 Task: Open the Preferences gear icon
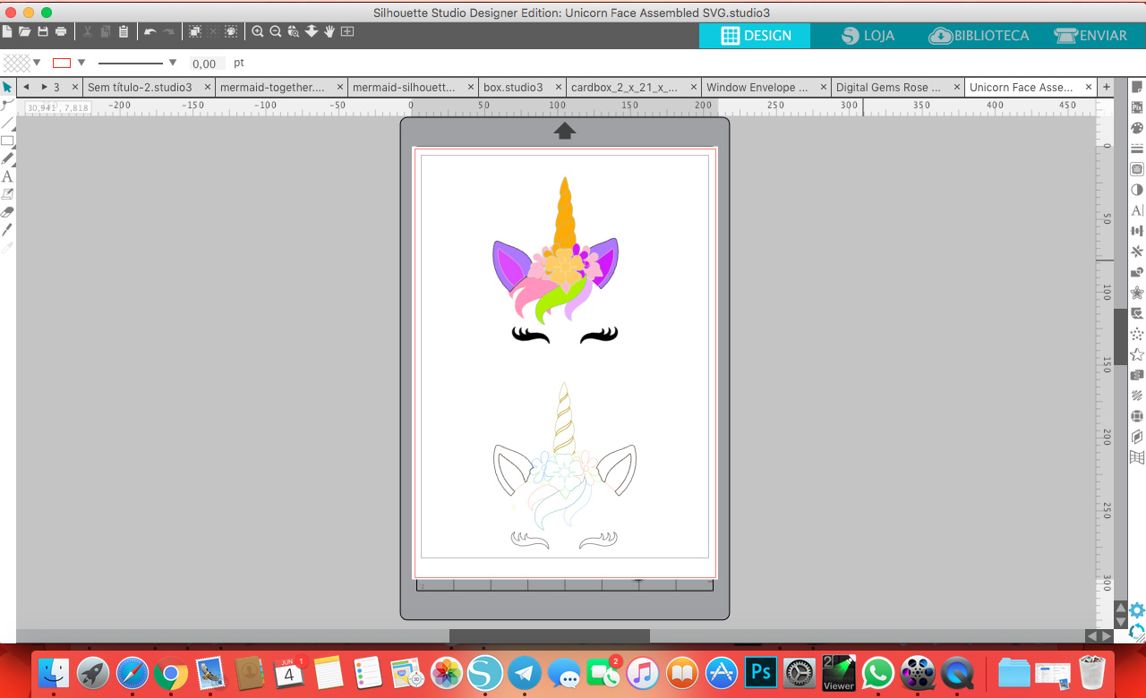(x=1137, y=610)
